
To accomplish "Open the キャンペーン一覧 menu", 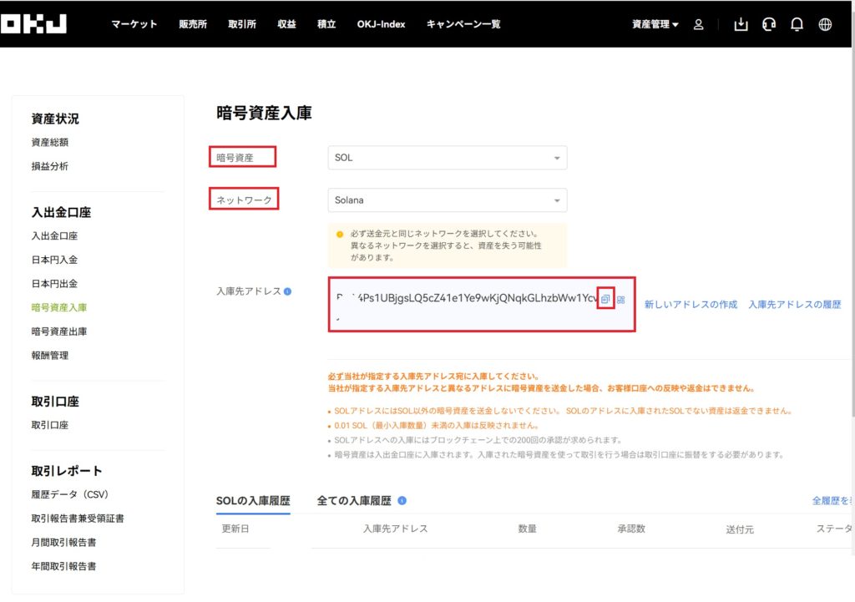I will (x=463, y=24).
